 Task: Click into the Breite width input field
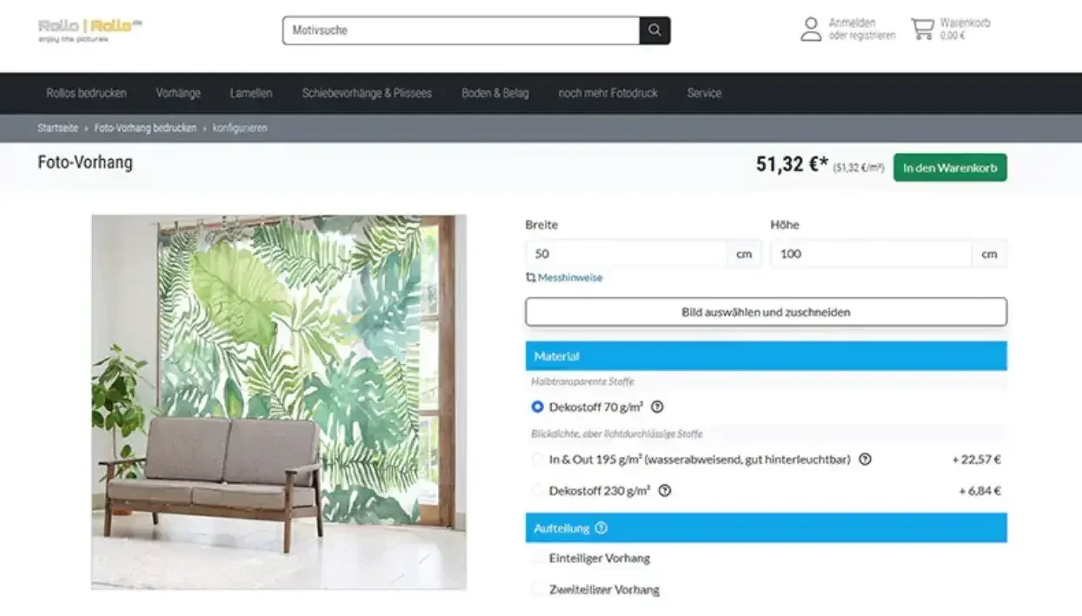(x=627, y=254)
